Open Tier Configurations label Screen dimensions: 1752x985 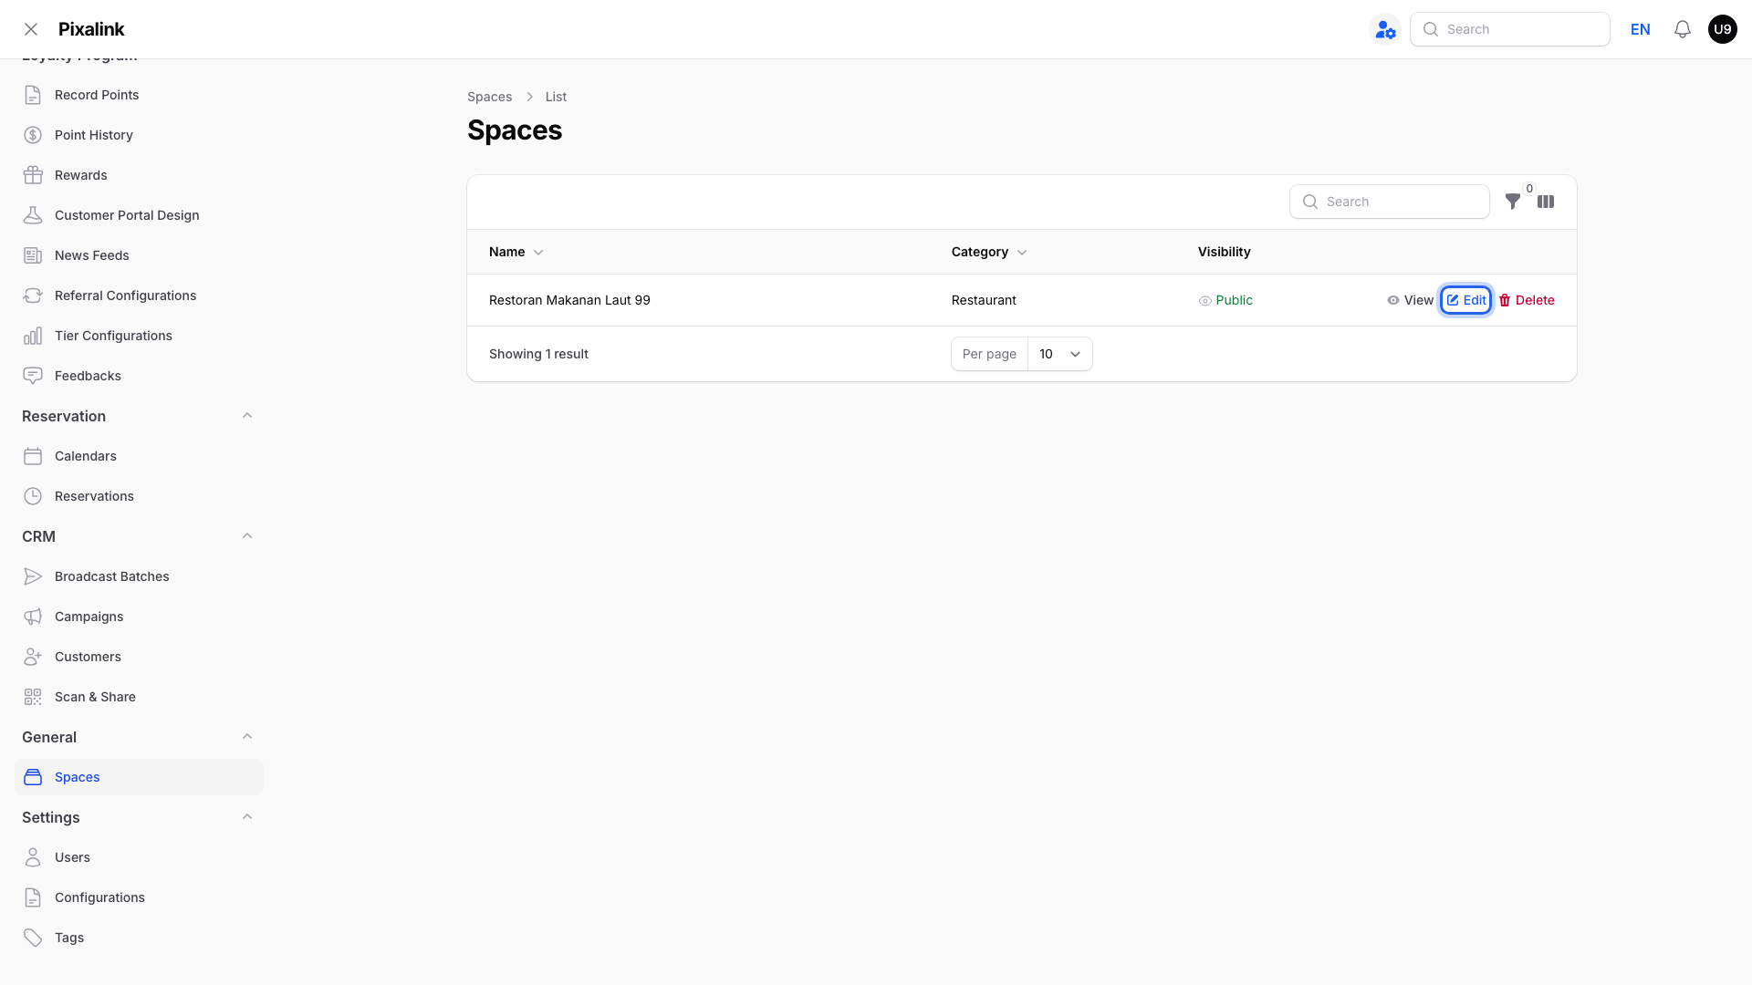tap(113, 336)
